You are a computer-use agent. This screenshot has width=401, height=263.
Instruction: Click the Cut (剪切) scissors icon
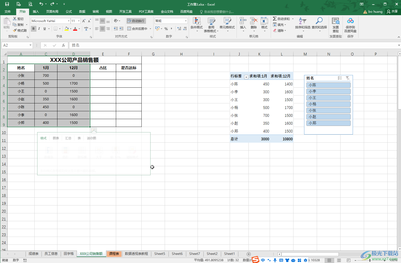[15, 19]
